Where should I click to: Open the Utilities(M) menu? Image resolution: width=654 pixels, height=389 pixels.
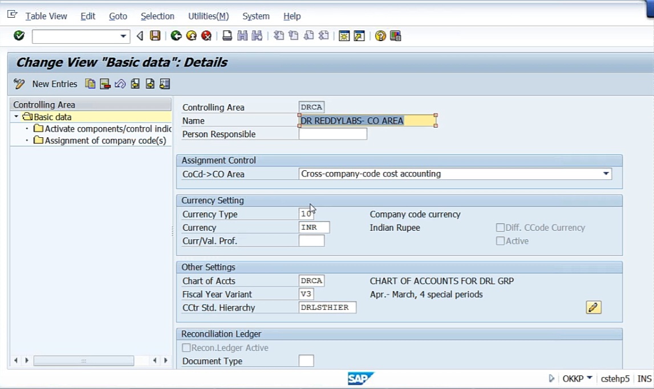pyautogui.click(x=208, y=17)
